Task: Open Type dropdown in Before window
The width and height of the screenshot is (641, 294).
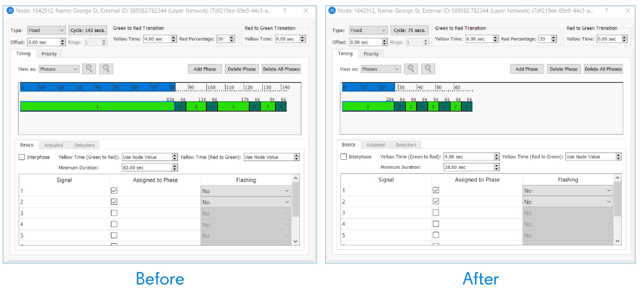Action: (46, 30)
